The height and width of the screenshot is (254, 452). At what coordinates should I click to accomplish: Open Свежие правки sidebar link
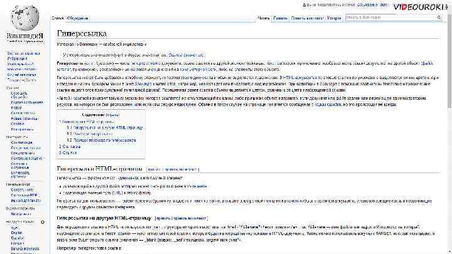23,113
